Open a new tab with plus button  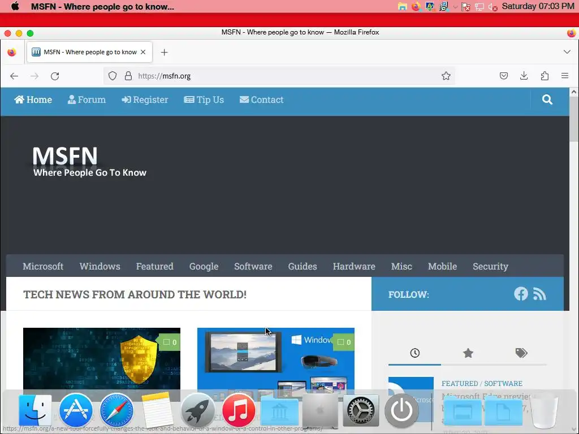pos(165,53)
